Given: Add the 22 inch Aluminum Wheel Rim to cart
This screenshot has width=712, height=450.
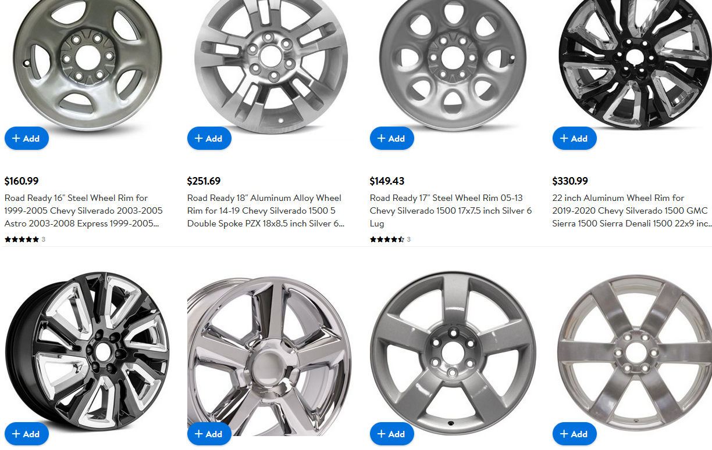Looking at the screenshot, I should tap(574, 138).
